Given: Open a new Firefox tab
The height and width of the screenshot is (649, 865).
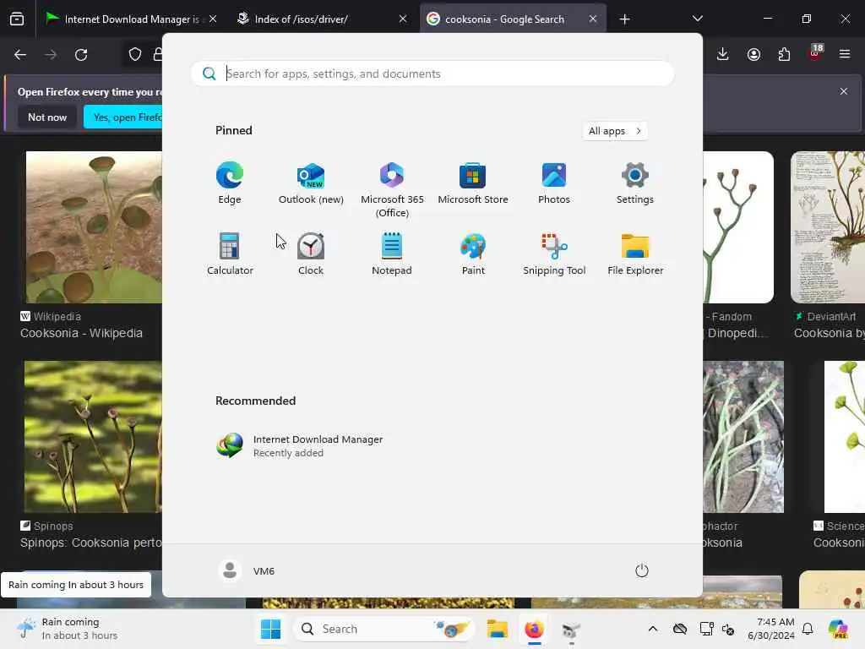Looking at the screenshot, I should point(624,19).
